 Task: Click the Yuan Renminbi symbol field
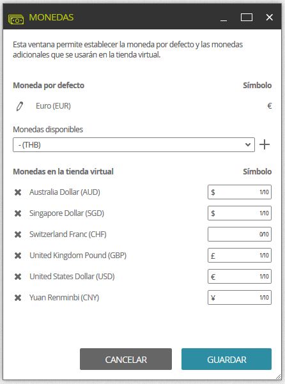tap(240, 297)
